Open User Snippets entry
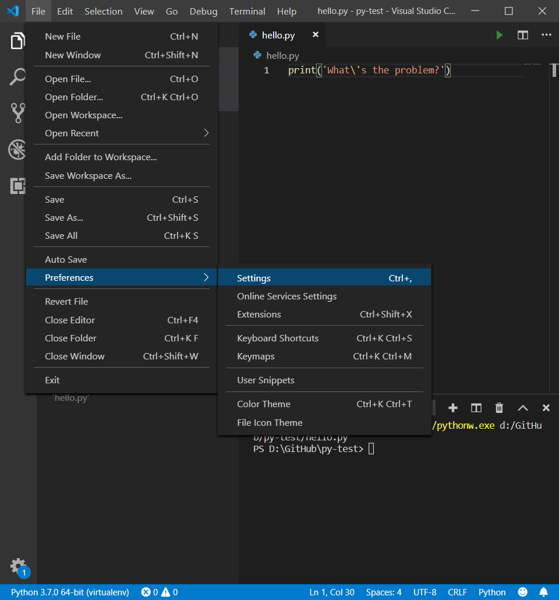The height and width of the screenshot is (600, 559). pos(324,380)
